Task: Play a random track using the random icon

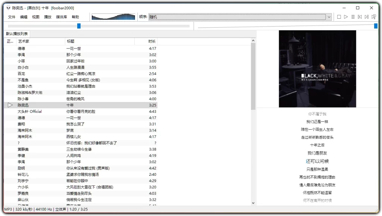Action: pyautogui.click(x=373, y=17)
